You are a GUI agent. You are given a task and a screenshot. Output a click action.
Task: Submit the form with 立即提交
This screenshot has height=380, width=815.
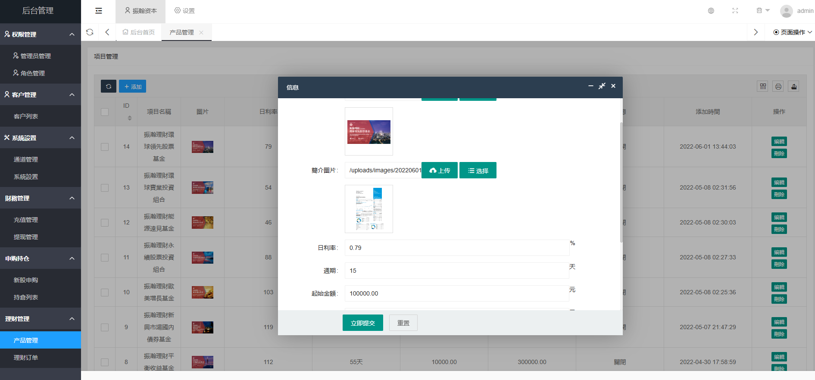click(x=362, y=323)
